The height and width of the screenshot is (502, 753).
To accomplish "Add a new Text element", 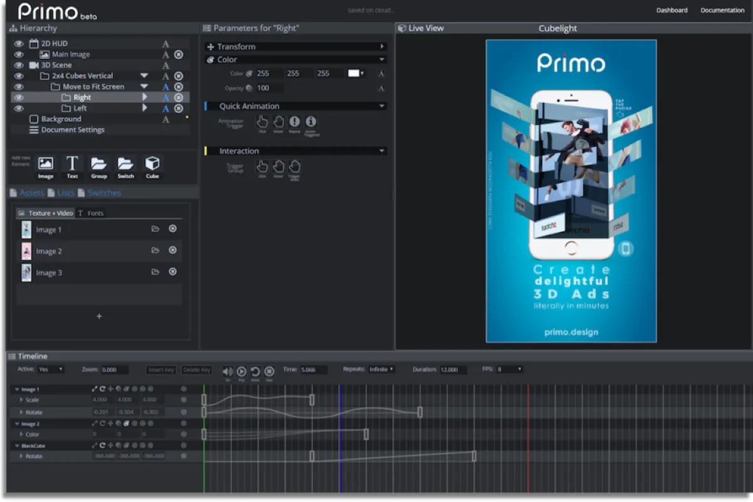I will pos(72,164).
